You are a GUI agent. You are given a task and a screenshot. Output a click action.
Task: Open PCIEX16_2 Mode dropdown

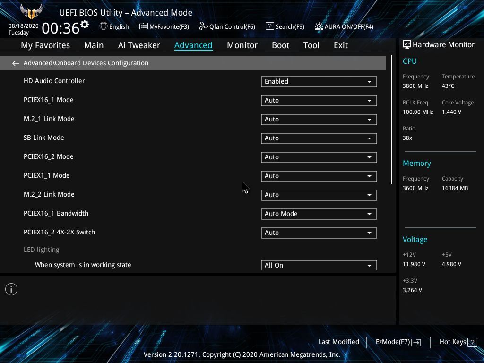319,157
